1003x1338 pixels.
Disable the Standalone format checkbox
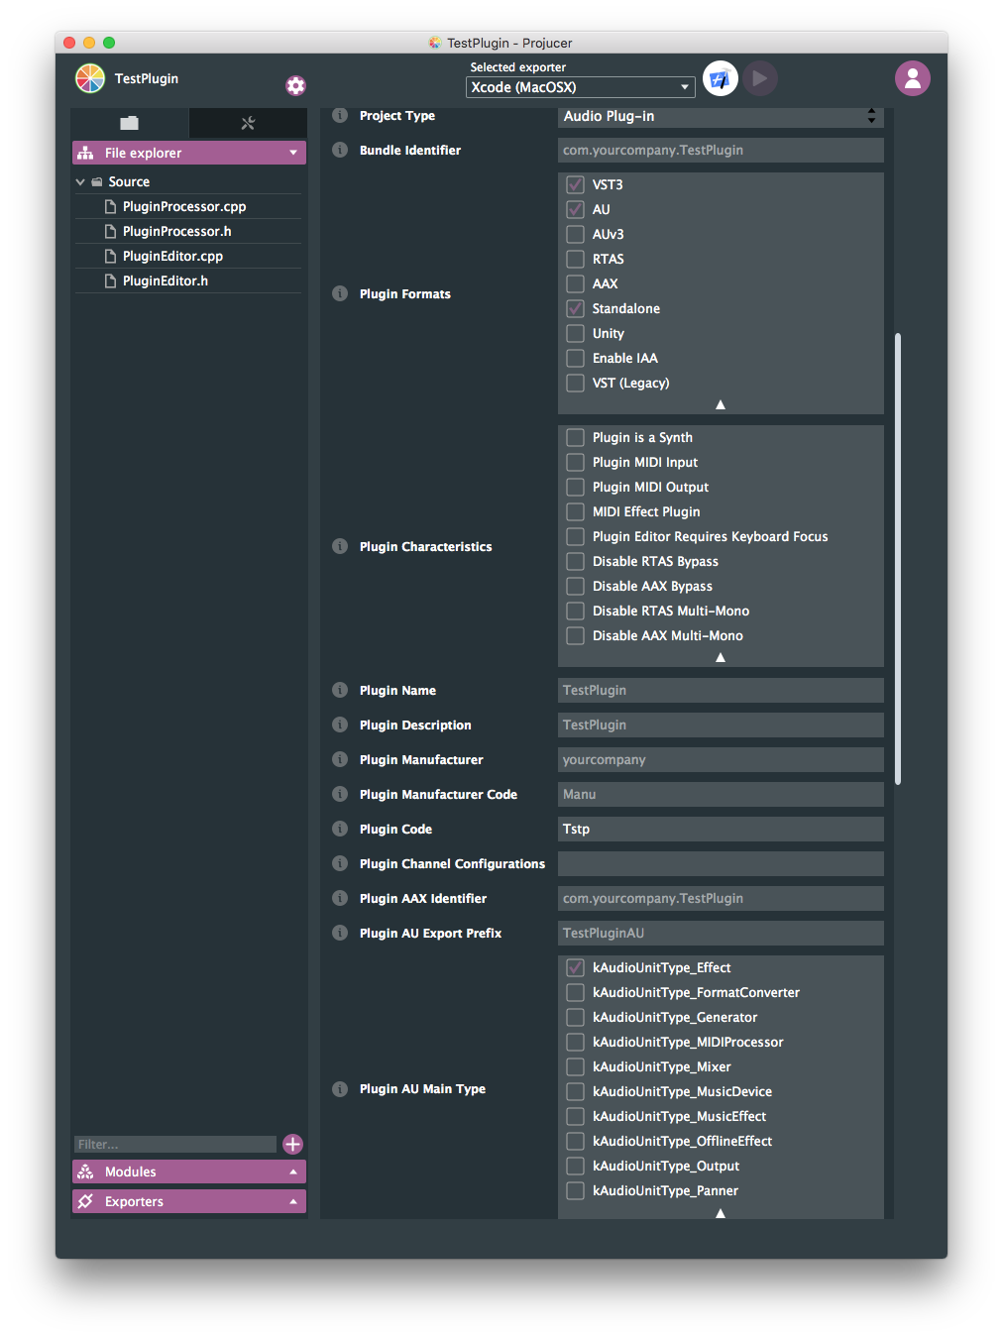coord(575,308)
